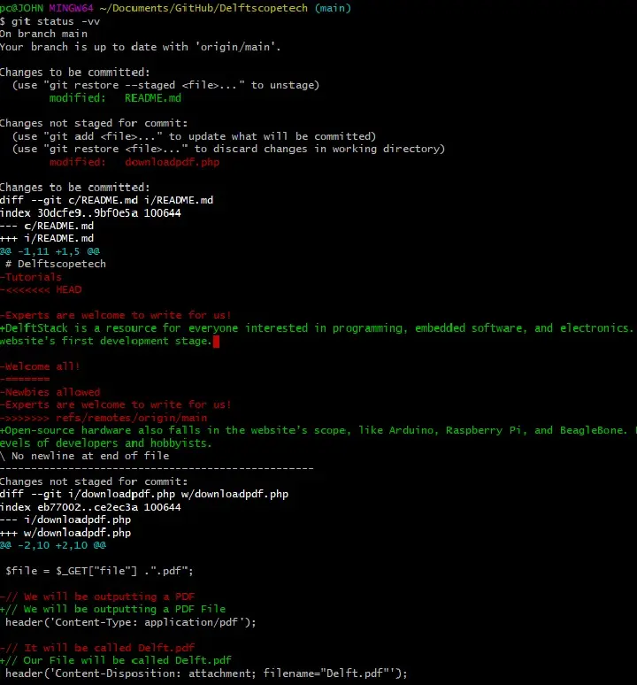Screen dimensions: 637x685
Task: Click the red terminal cursor block
Action: 216,342
